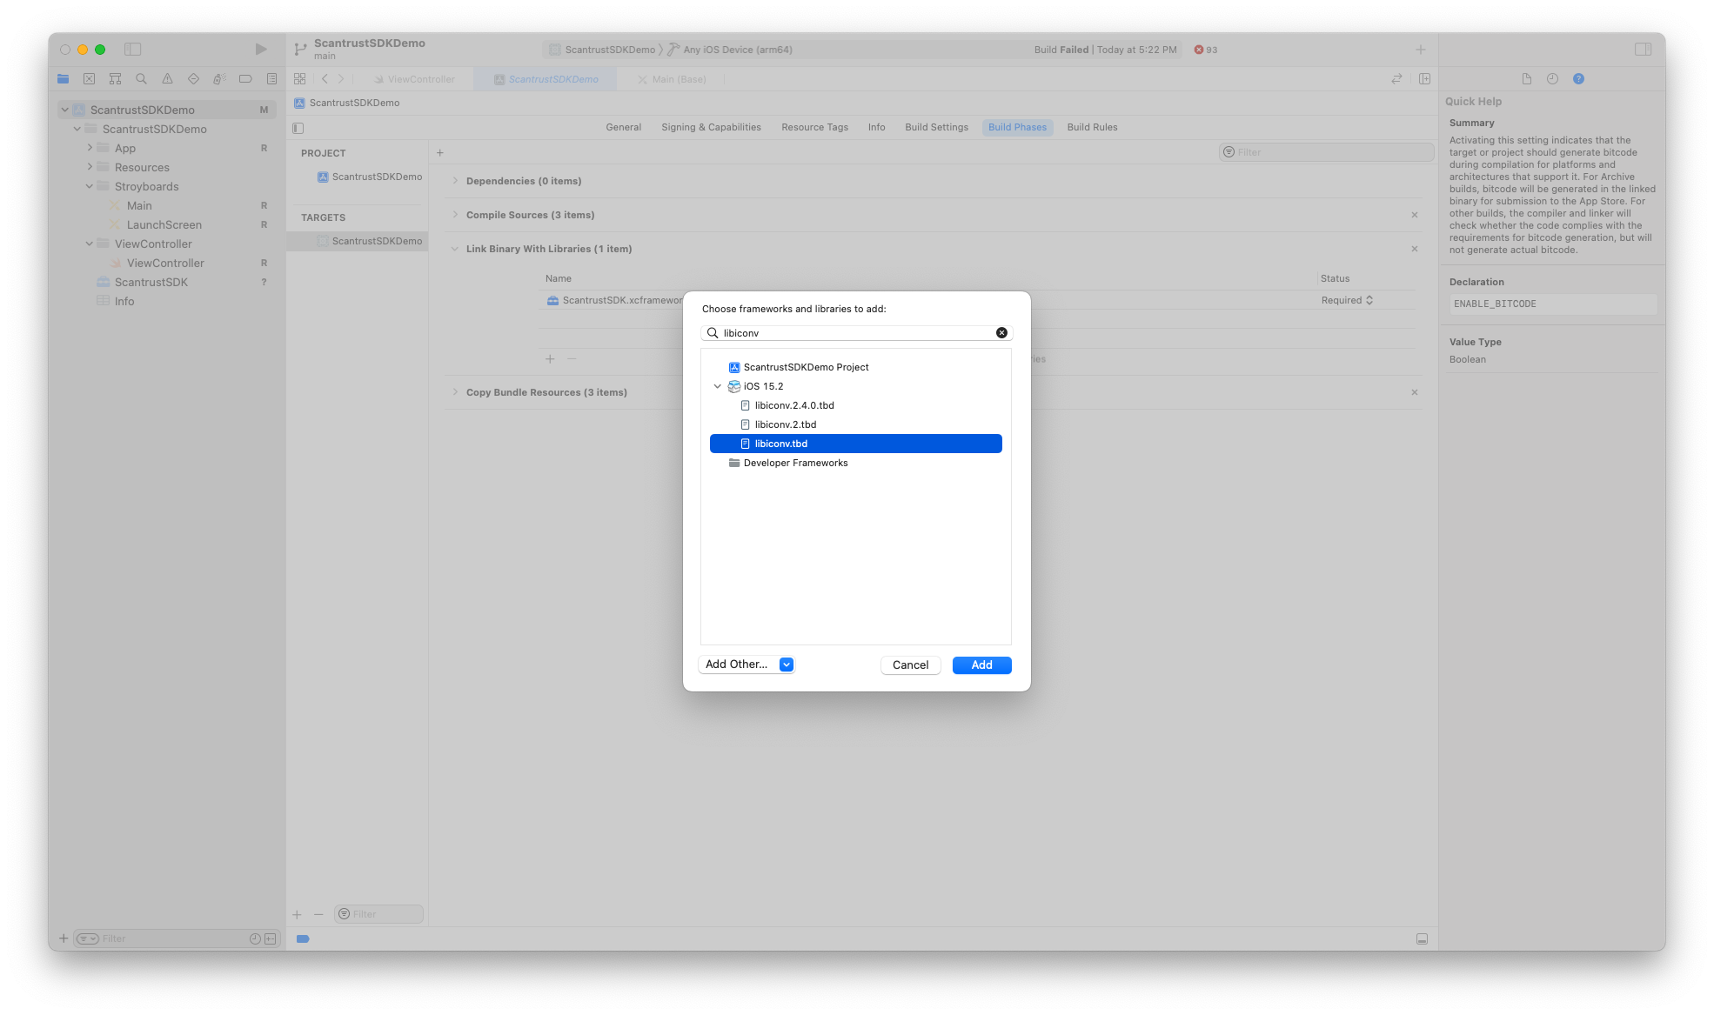Remove the Link Binary phase with its X

point(1415,249)
